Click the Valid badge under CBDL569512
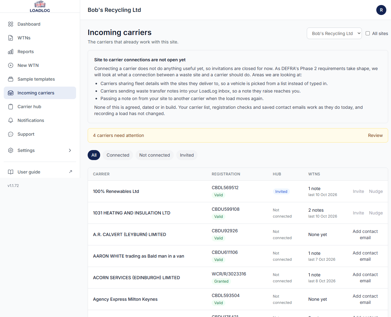 click(x=219, y=195)
